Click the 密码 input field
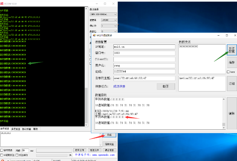The image size is (237, 161). click(144, 72)
